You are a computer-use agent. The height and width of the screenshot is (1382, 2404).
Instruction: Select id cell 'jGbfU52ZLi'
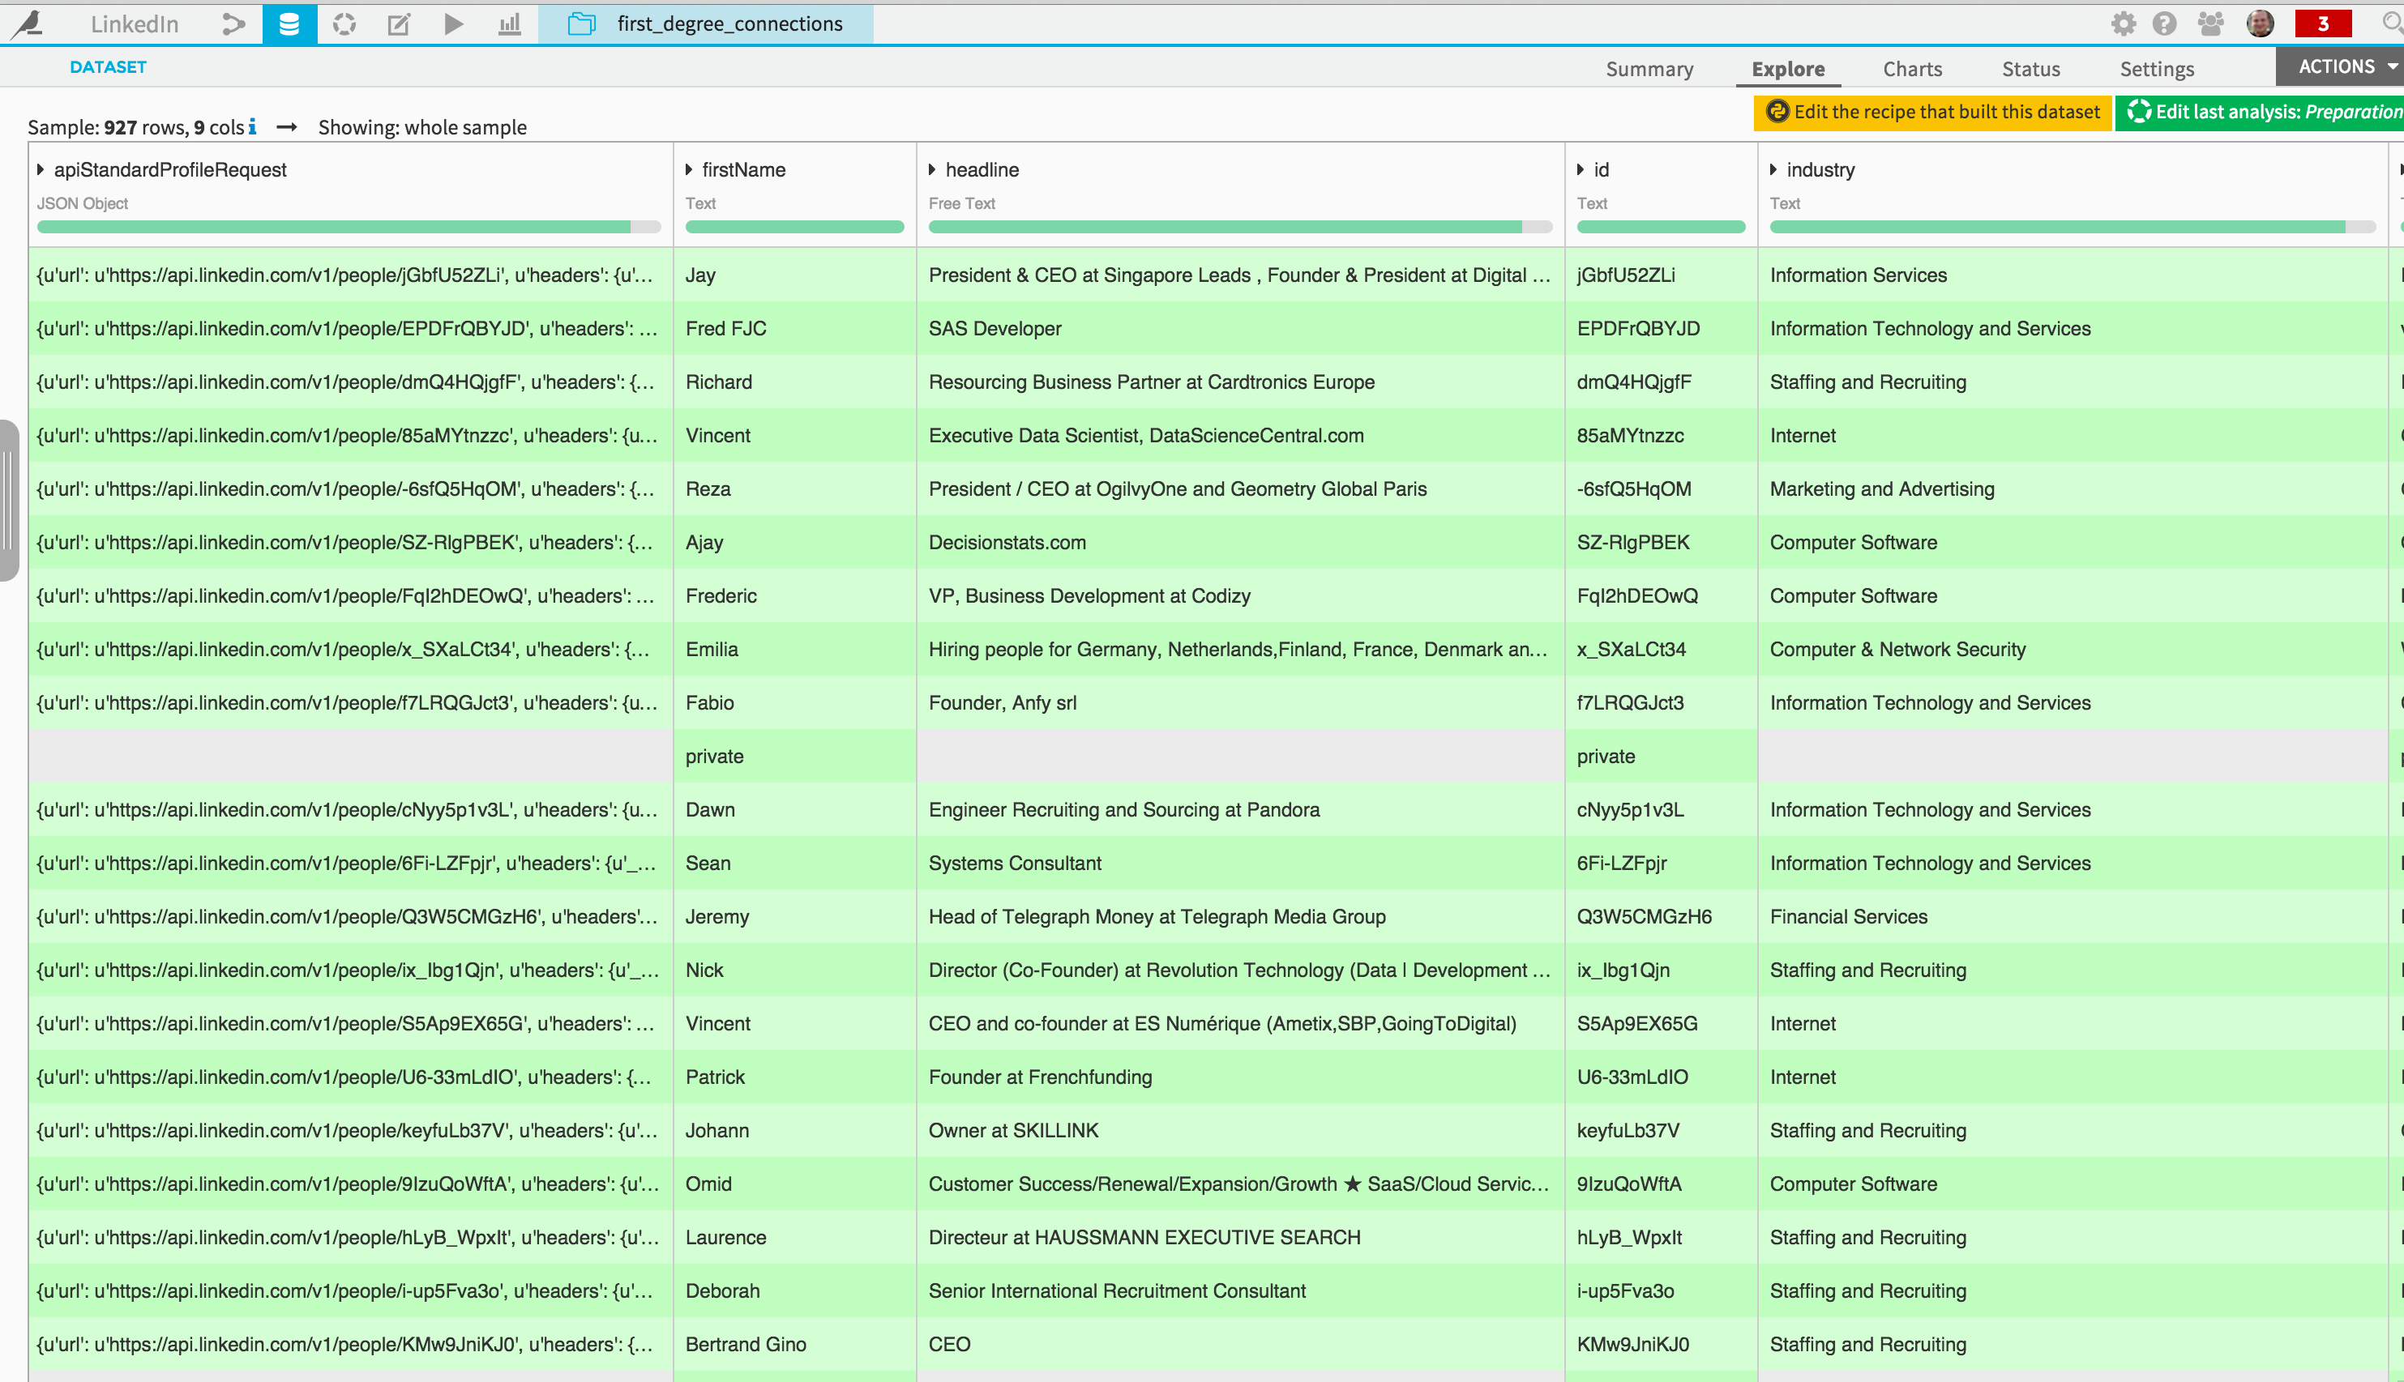coord(1661,275)
